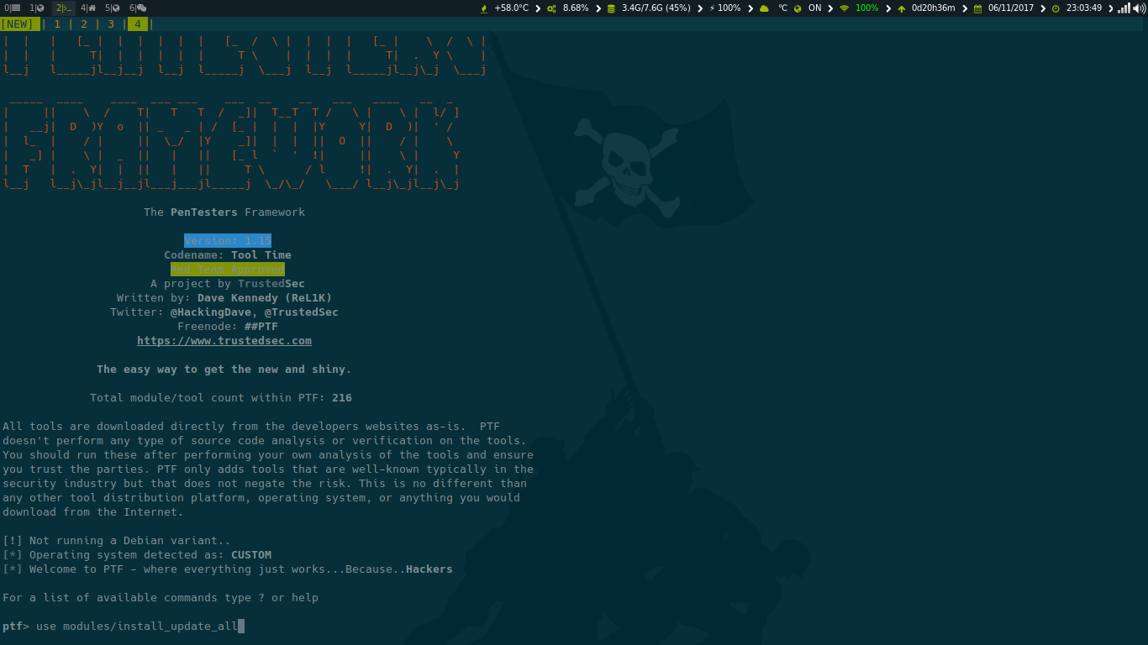The image size is (1148, 645).
Task: Click the memory usage database icon
Action: coord(611,8)
